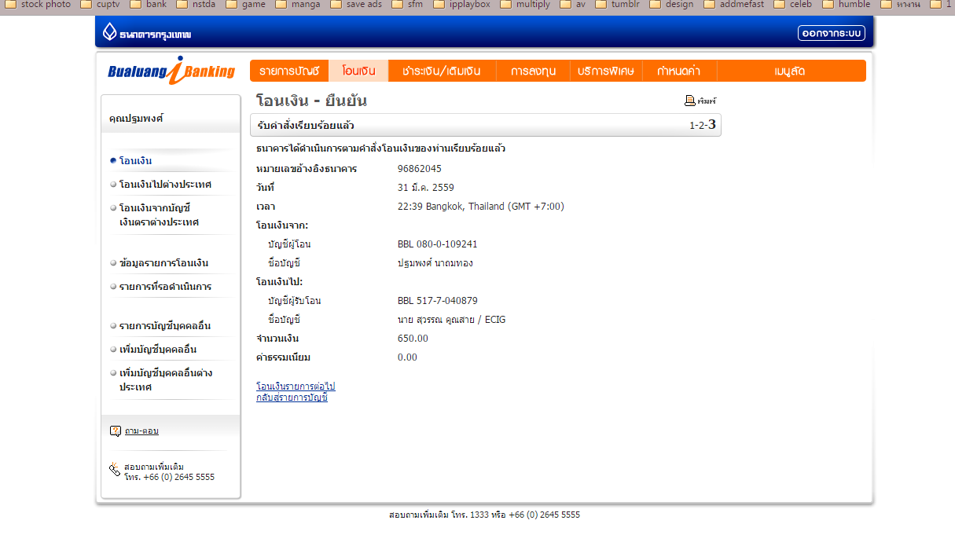
Task: Open the 'sfm' bookmark folder
Action: tap(408, 5)
